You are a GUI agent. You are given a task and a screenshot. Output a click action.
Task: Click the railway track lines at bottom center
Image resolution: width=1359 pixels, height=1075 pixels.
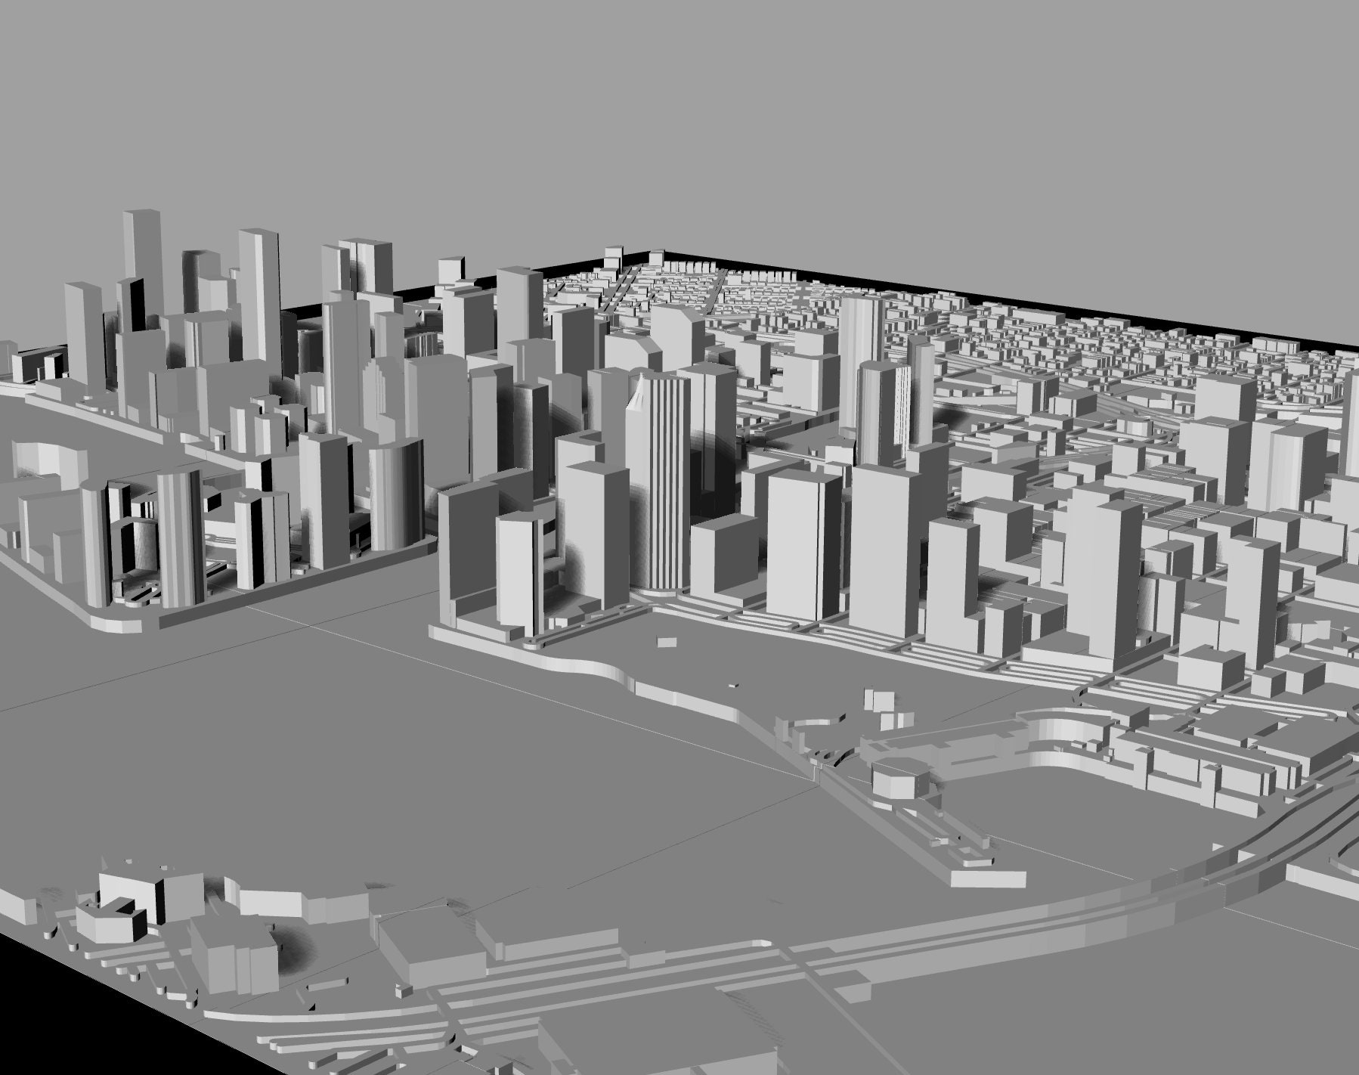[529, 1021]
